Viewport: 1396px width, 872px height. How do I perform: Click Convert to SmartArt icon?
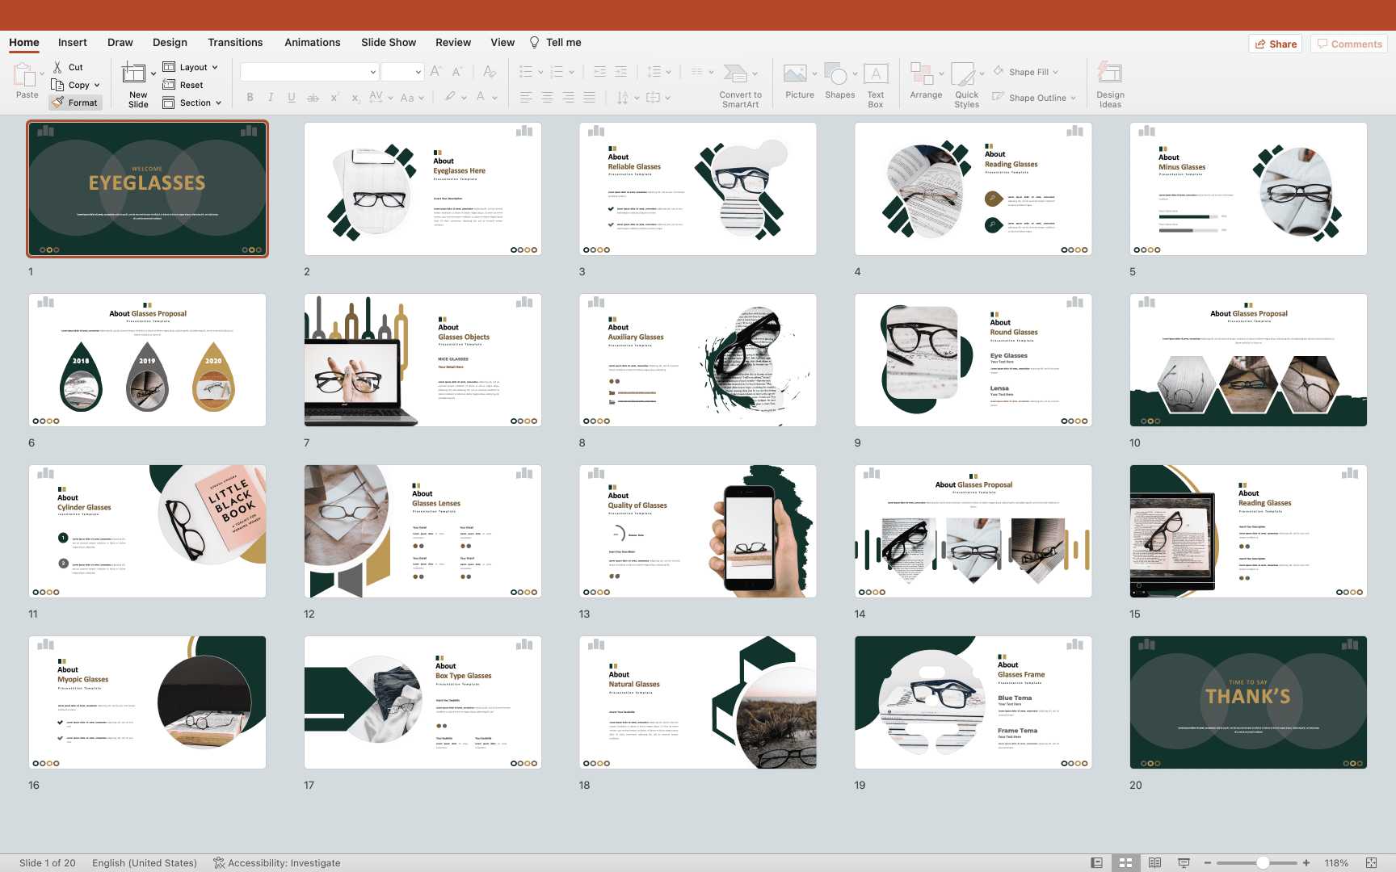[x=735, y=75]
